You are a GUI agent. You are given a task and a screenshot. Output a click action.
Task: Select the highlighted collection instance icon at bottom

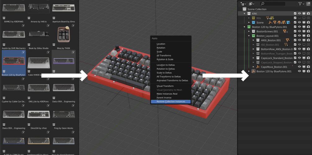(253, 71)
